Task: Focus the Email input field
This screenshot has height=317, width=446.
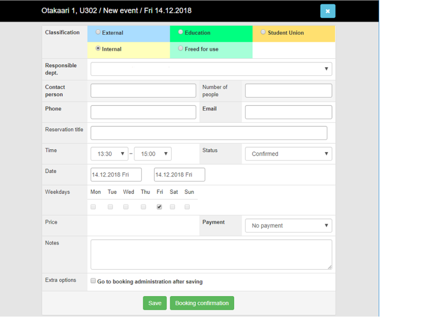Action: [x=288, y=112]
